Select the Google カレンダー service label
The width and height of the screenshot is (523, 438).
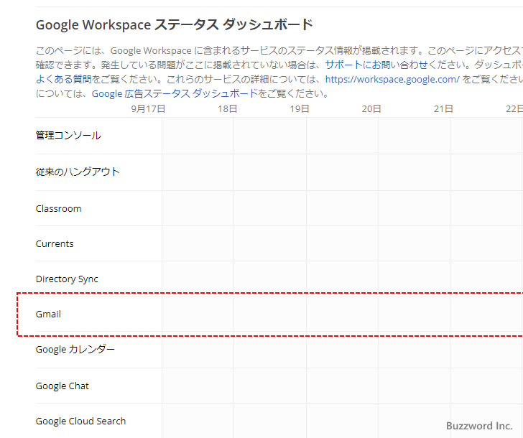pyautogui.click(x=75, y=350)
